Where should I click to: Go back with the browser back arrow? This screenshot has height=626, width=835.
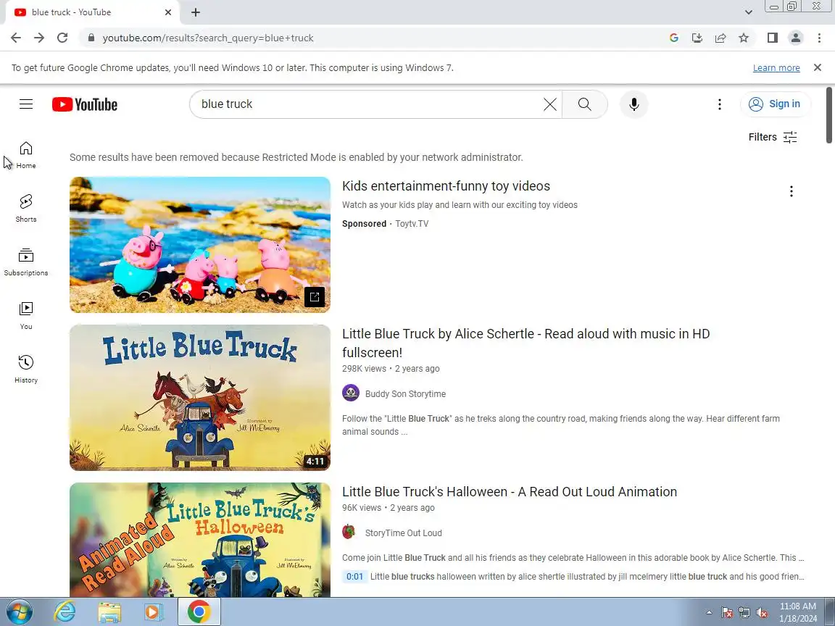click(x=16, y=38)
